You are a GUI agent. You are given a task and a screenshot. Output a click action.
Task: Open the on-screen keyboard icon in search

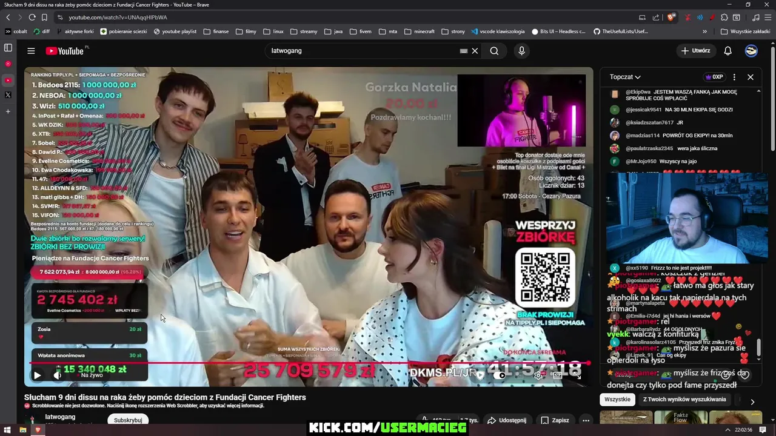(464, 51)
